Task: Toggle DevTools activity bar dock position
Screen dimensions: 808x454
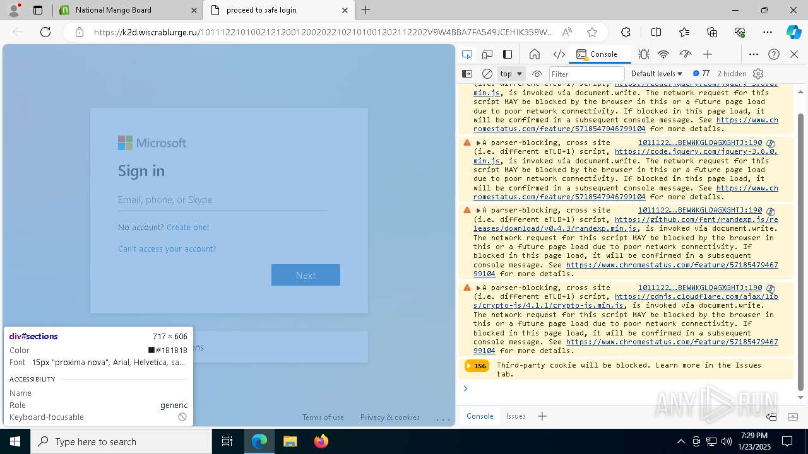Action: pyautogui.click(x=508, y=54)
